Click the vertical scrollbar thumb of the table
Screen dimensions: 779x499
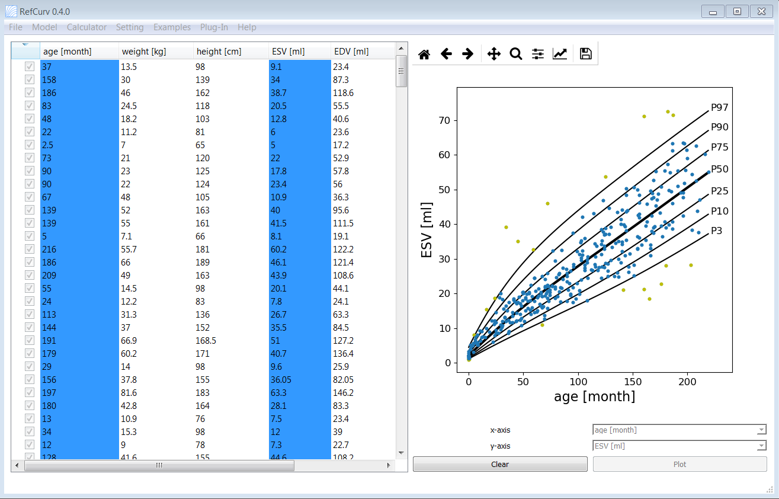[401, 71]
